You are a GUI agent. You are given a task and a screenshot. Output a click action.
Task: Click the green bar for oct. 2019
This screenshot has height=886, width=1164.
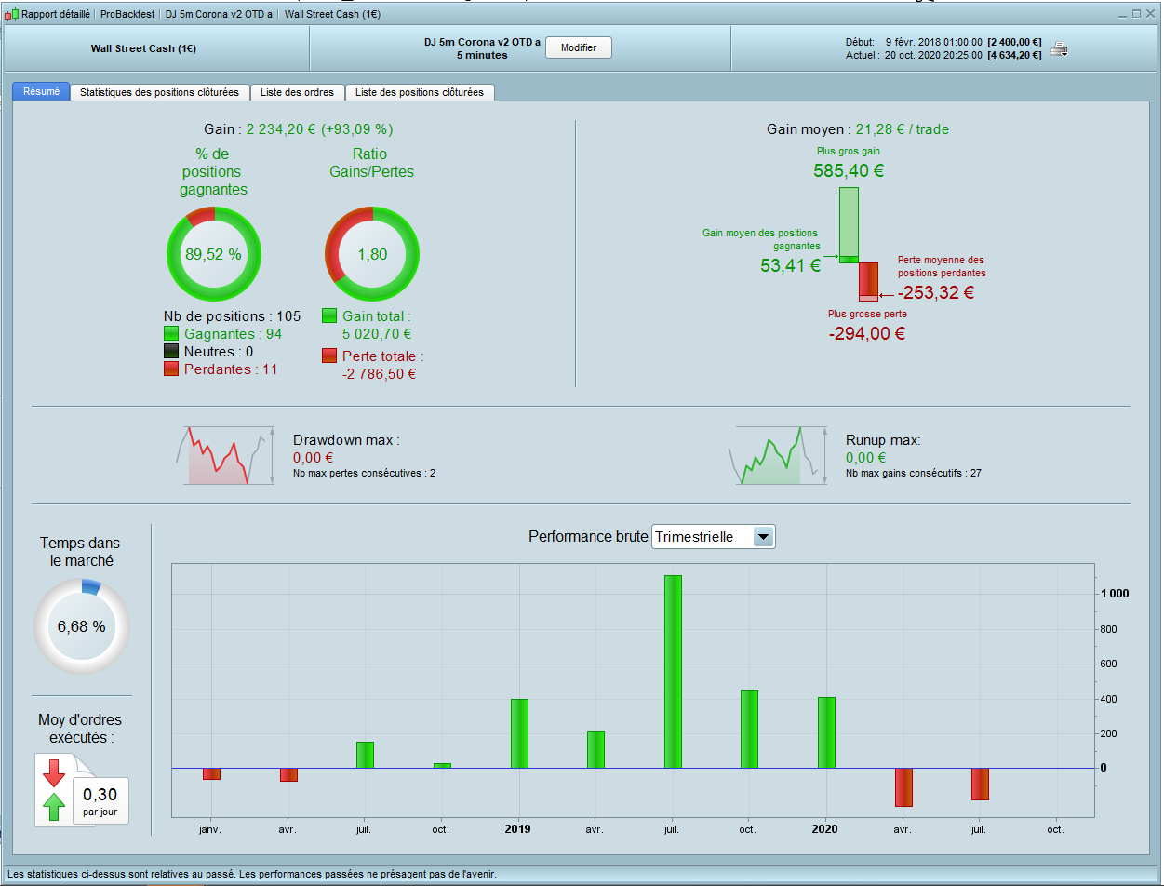click(749, 729)
